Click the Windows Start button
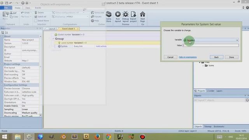 pyautogui.click(x=4, y=136)
